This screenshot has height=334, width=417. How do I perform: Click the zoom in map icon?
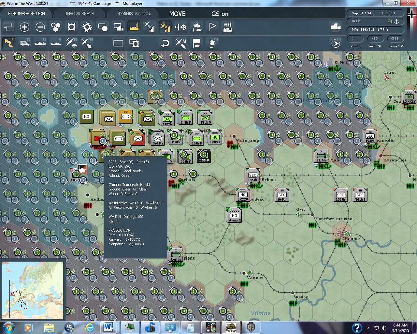click(24, 27)
